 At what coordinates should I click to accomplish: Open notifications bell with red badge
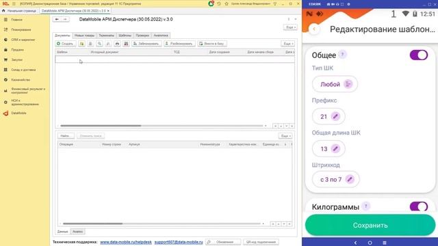coord(211,3)
